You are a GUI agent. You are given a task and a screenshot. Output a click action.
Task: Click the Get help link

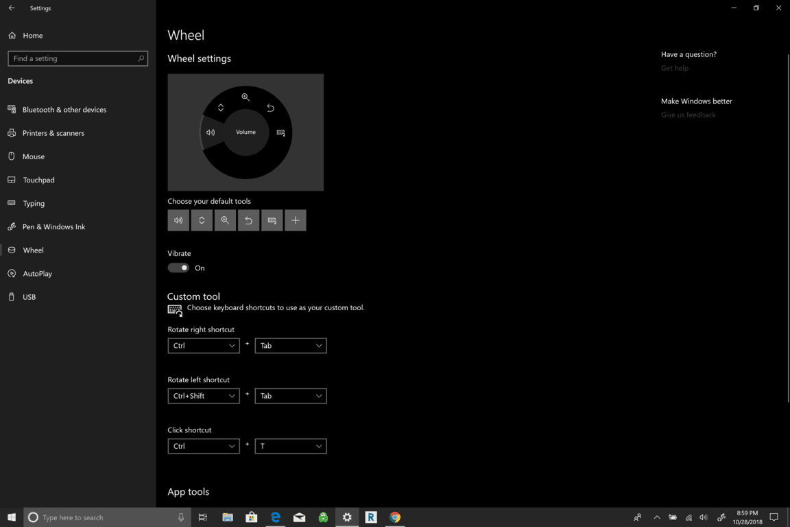pyautogui.click(x=675, y=68)
